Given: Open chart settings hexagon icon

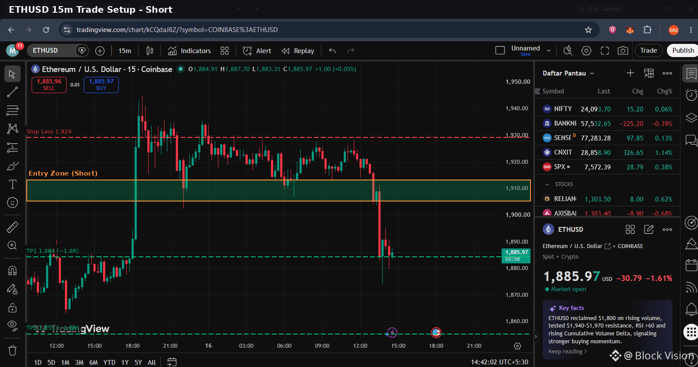Looking at the screenshot, I should click(x=586, y=50).
